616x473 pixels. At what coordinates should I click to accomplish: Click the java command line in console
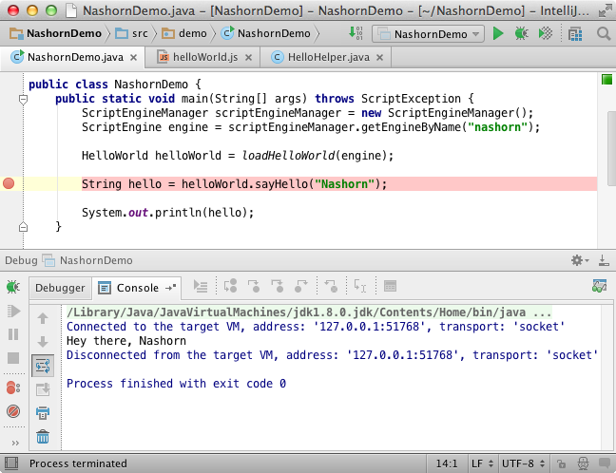point(309,312)
